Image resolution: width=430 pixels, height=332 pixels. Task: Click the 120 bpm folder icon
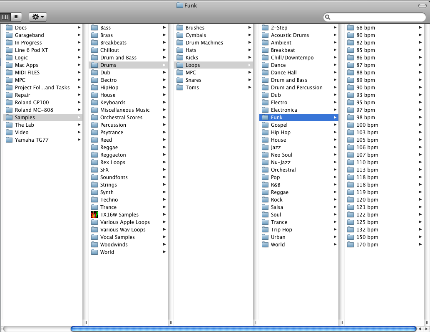[350, 200]
